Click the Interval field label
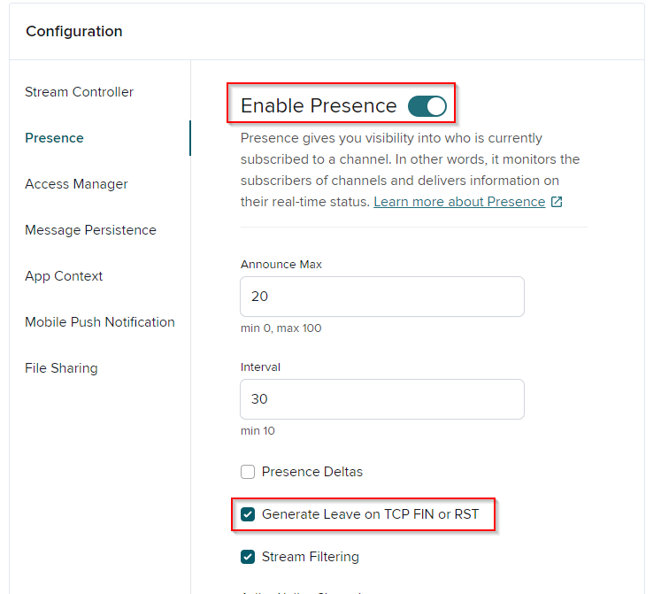 pyautogui.click(x=260, y=366)
